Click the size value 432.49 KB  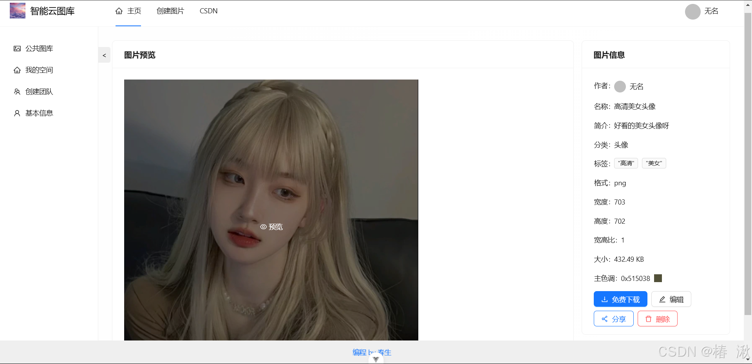[x=629, y=259]
